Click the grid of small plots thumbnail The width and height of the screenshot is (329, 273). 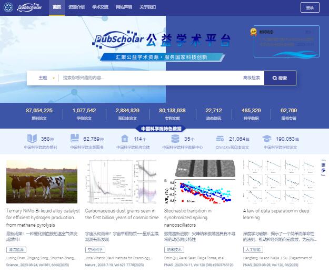coord(278,182)
